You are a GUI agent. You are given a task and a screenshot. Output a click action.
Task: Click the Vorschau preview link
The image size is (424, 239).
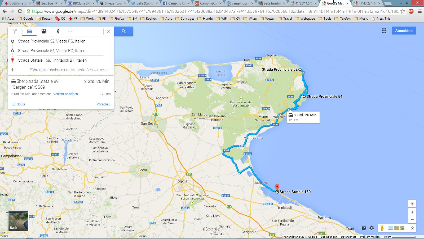coord(104,104)
